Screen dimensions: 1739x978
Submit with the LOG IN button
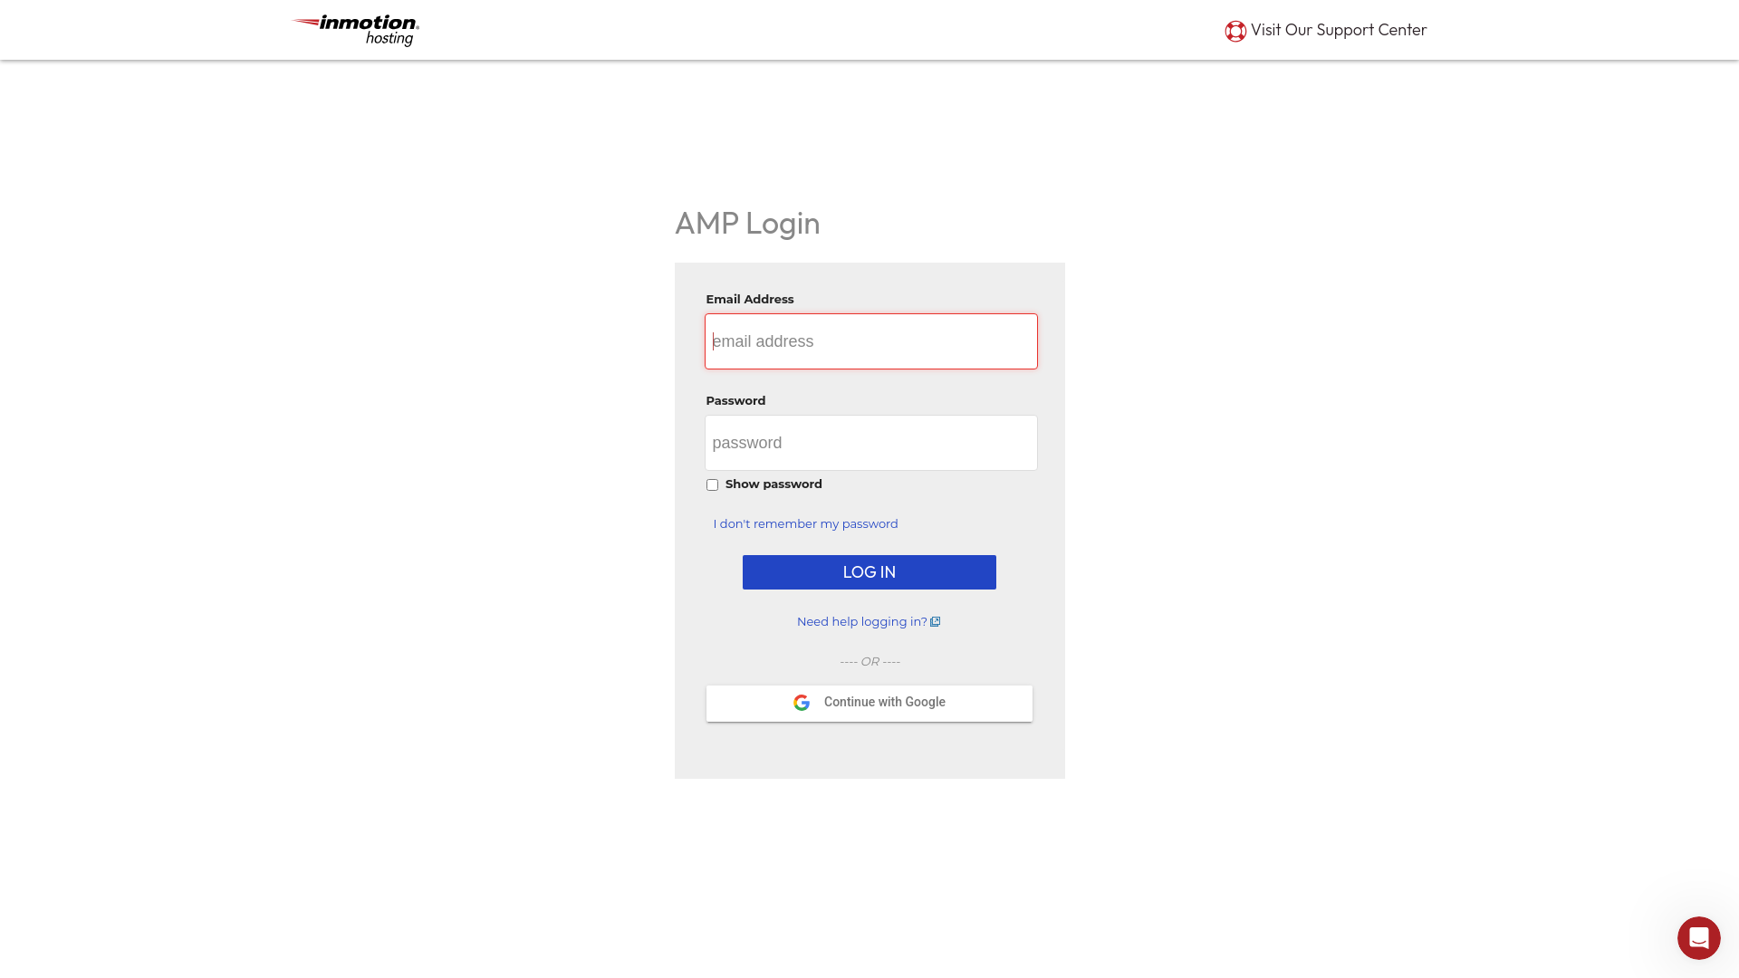click(x=869, y=572)
